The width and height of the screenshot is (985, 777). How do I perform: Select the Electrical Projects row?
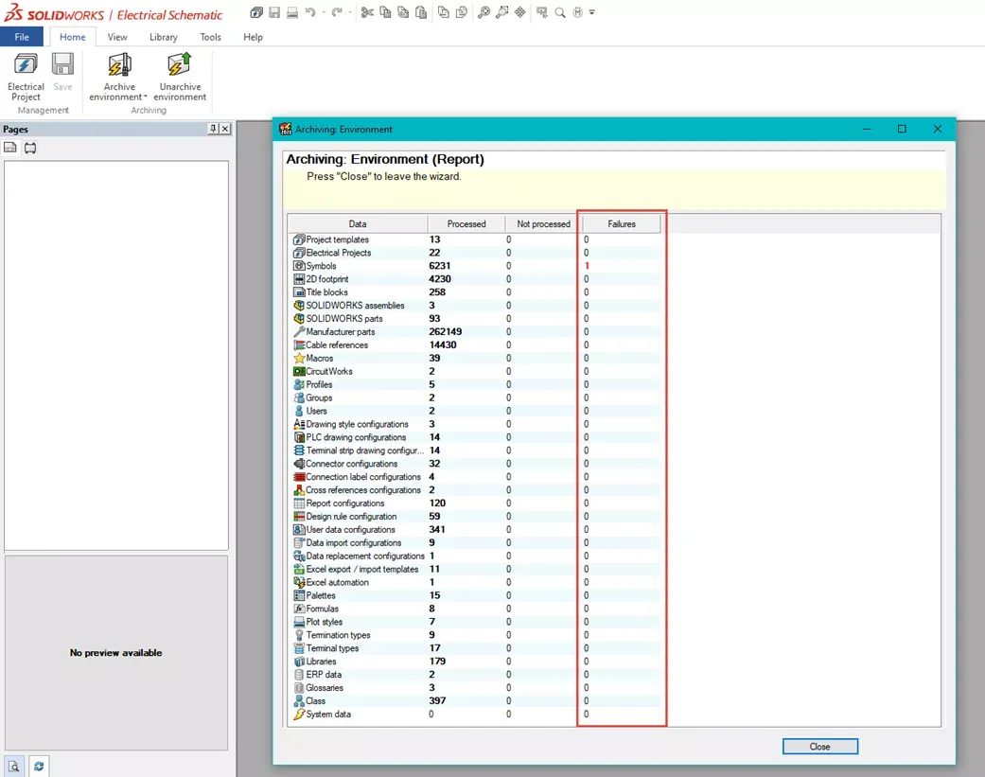point(476,253)
